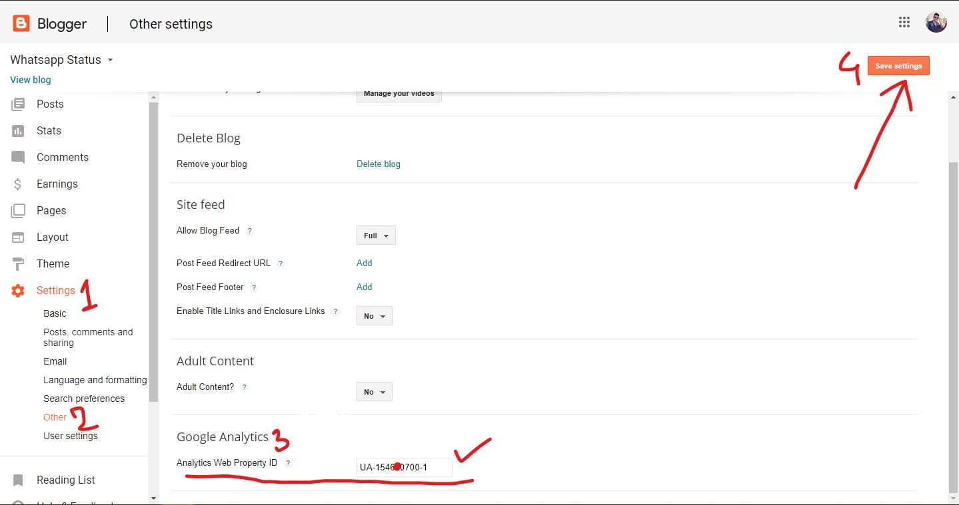Open help for Post Feed Redirect URL
This screenshot has width=959, height=505.
point(281,263)
